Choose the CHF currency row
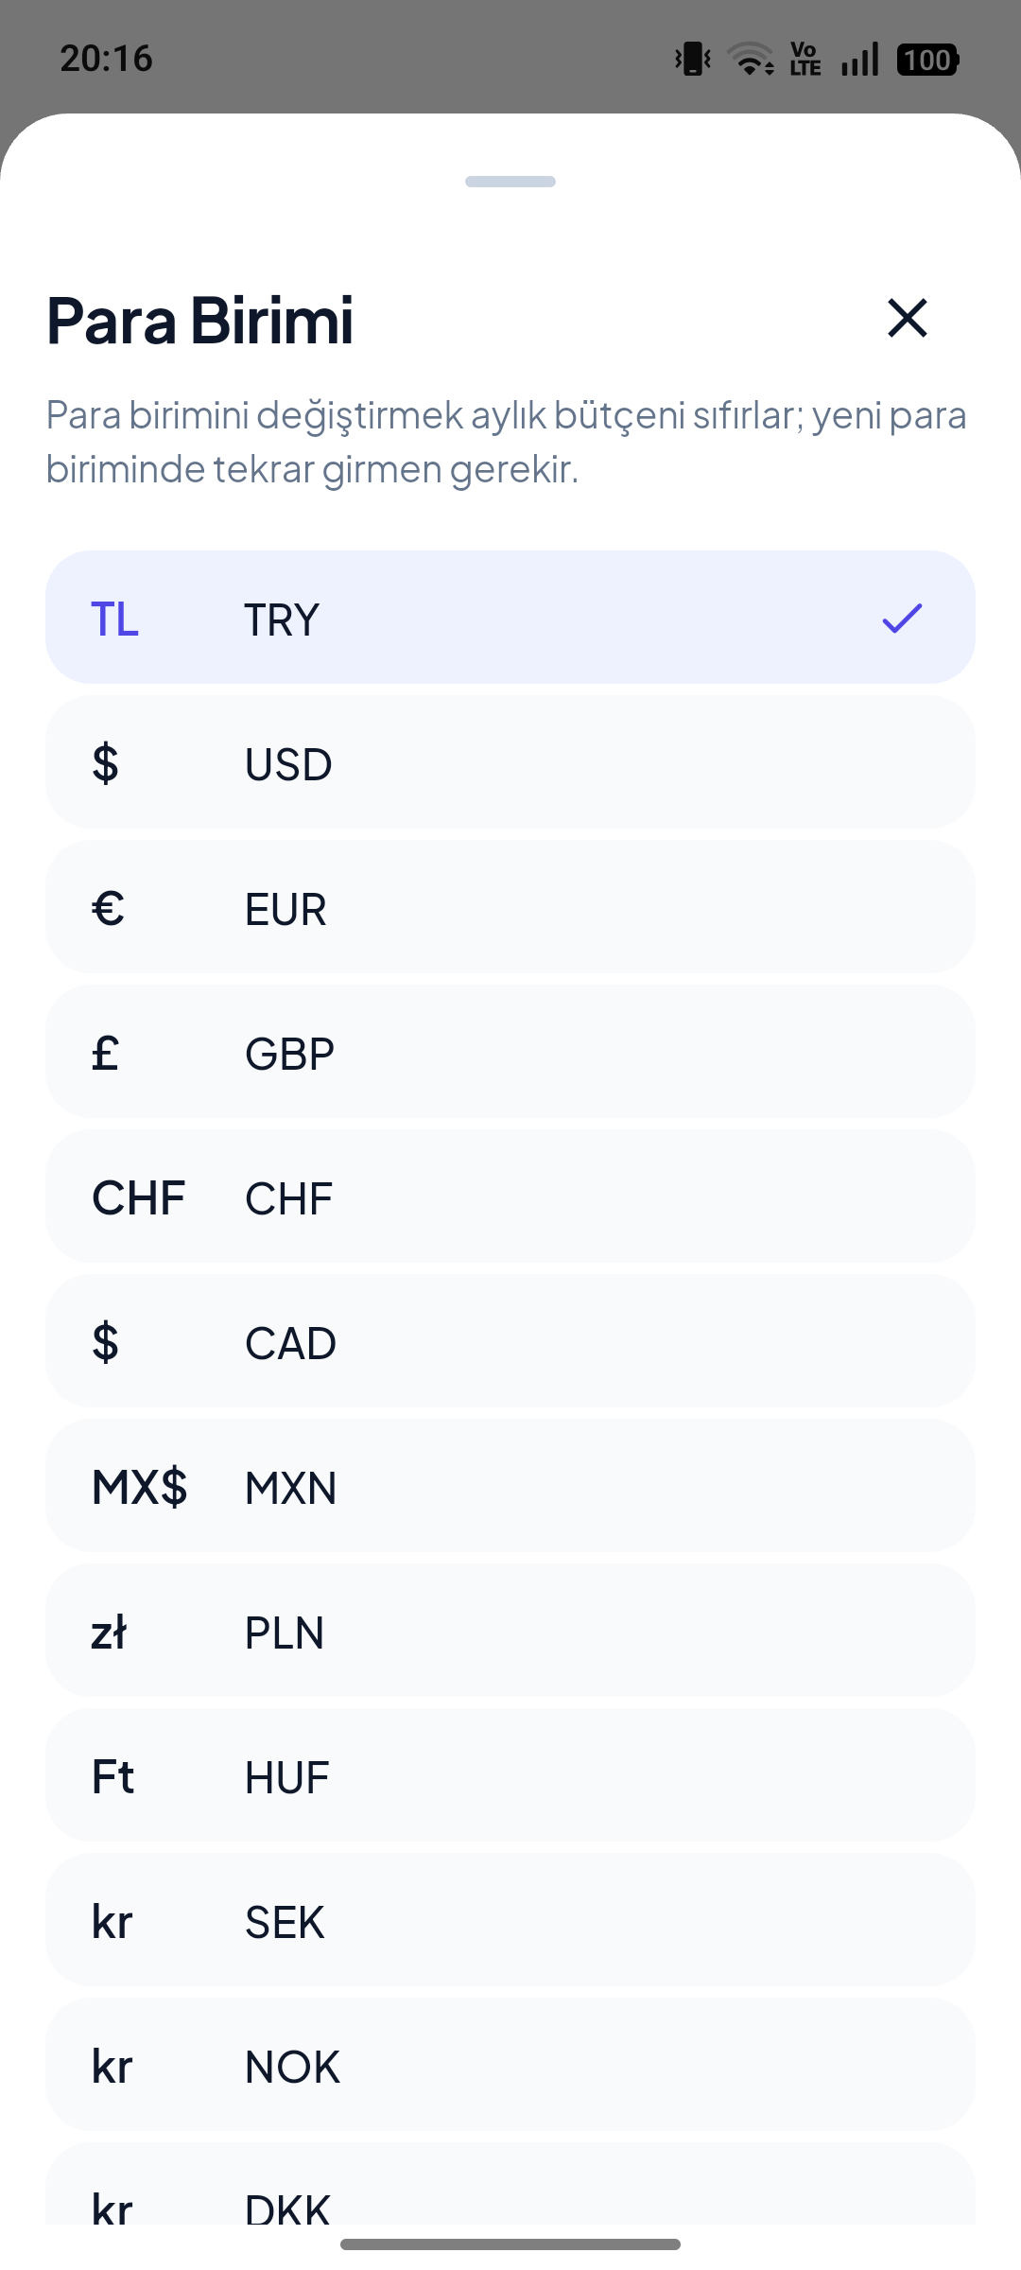Screen dimensions: 1021x2270 click(x=510, y=1196)
